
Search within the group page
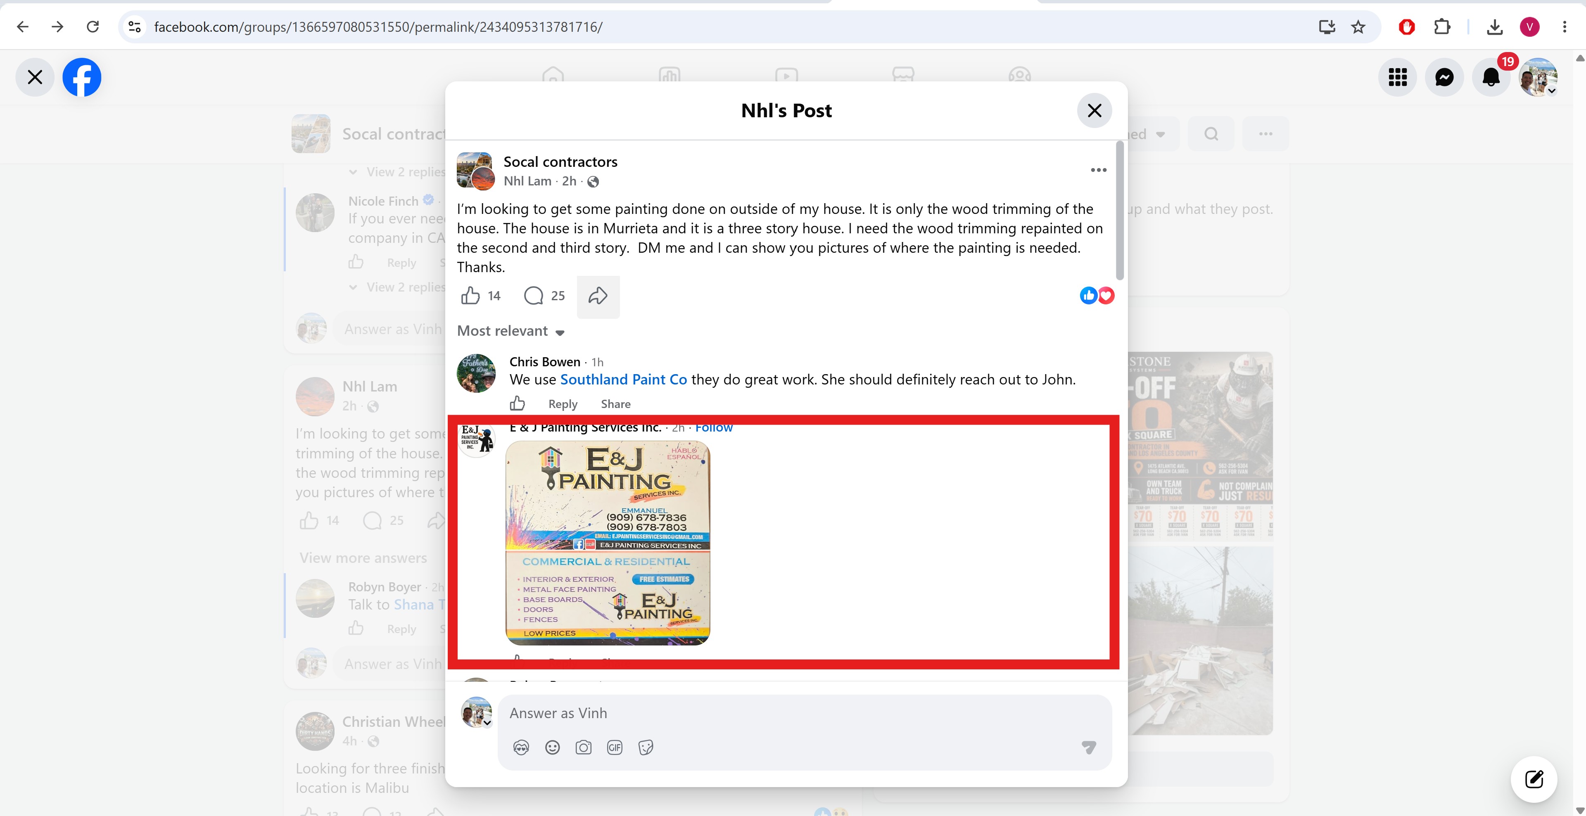pos(1211,134)
